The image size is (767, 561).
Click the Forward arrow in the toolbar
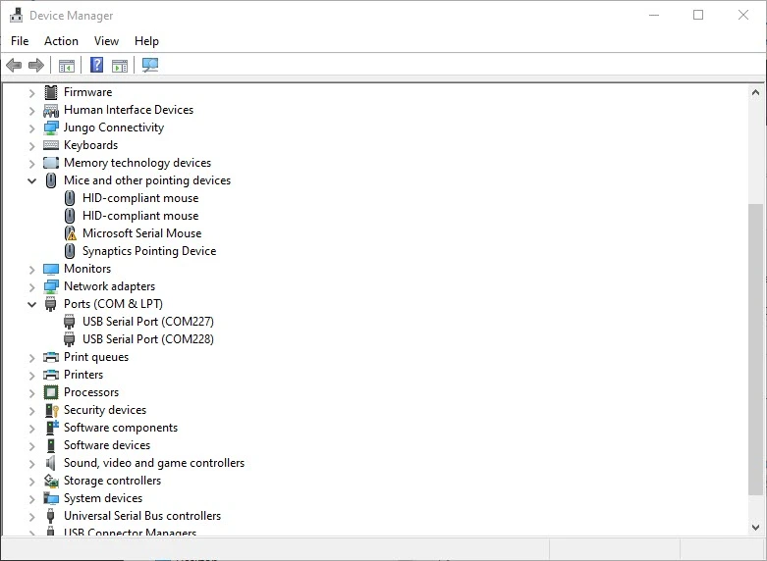coord(36,66)
